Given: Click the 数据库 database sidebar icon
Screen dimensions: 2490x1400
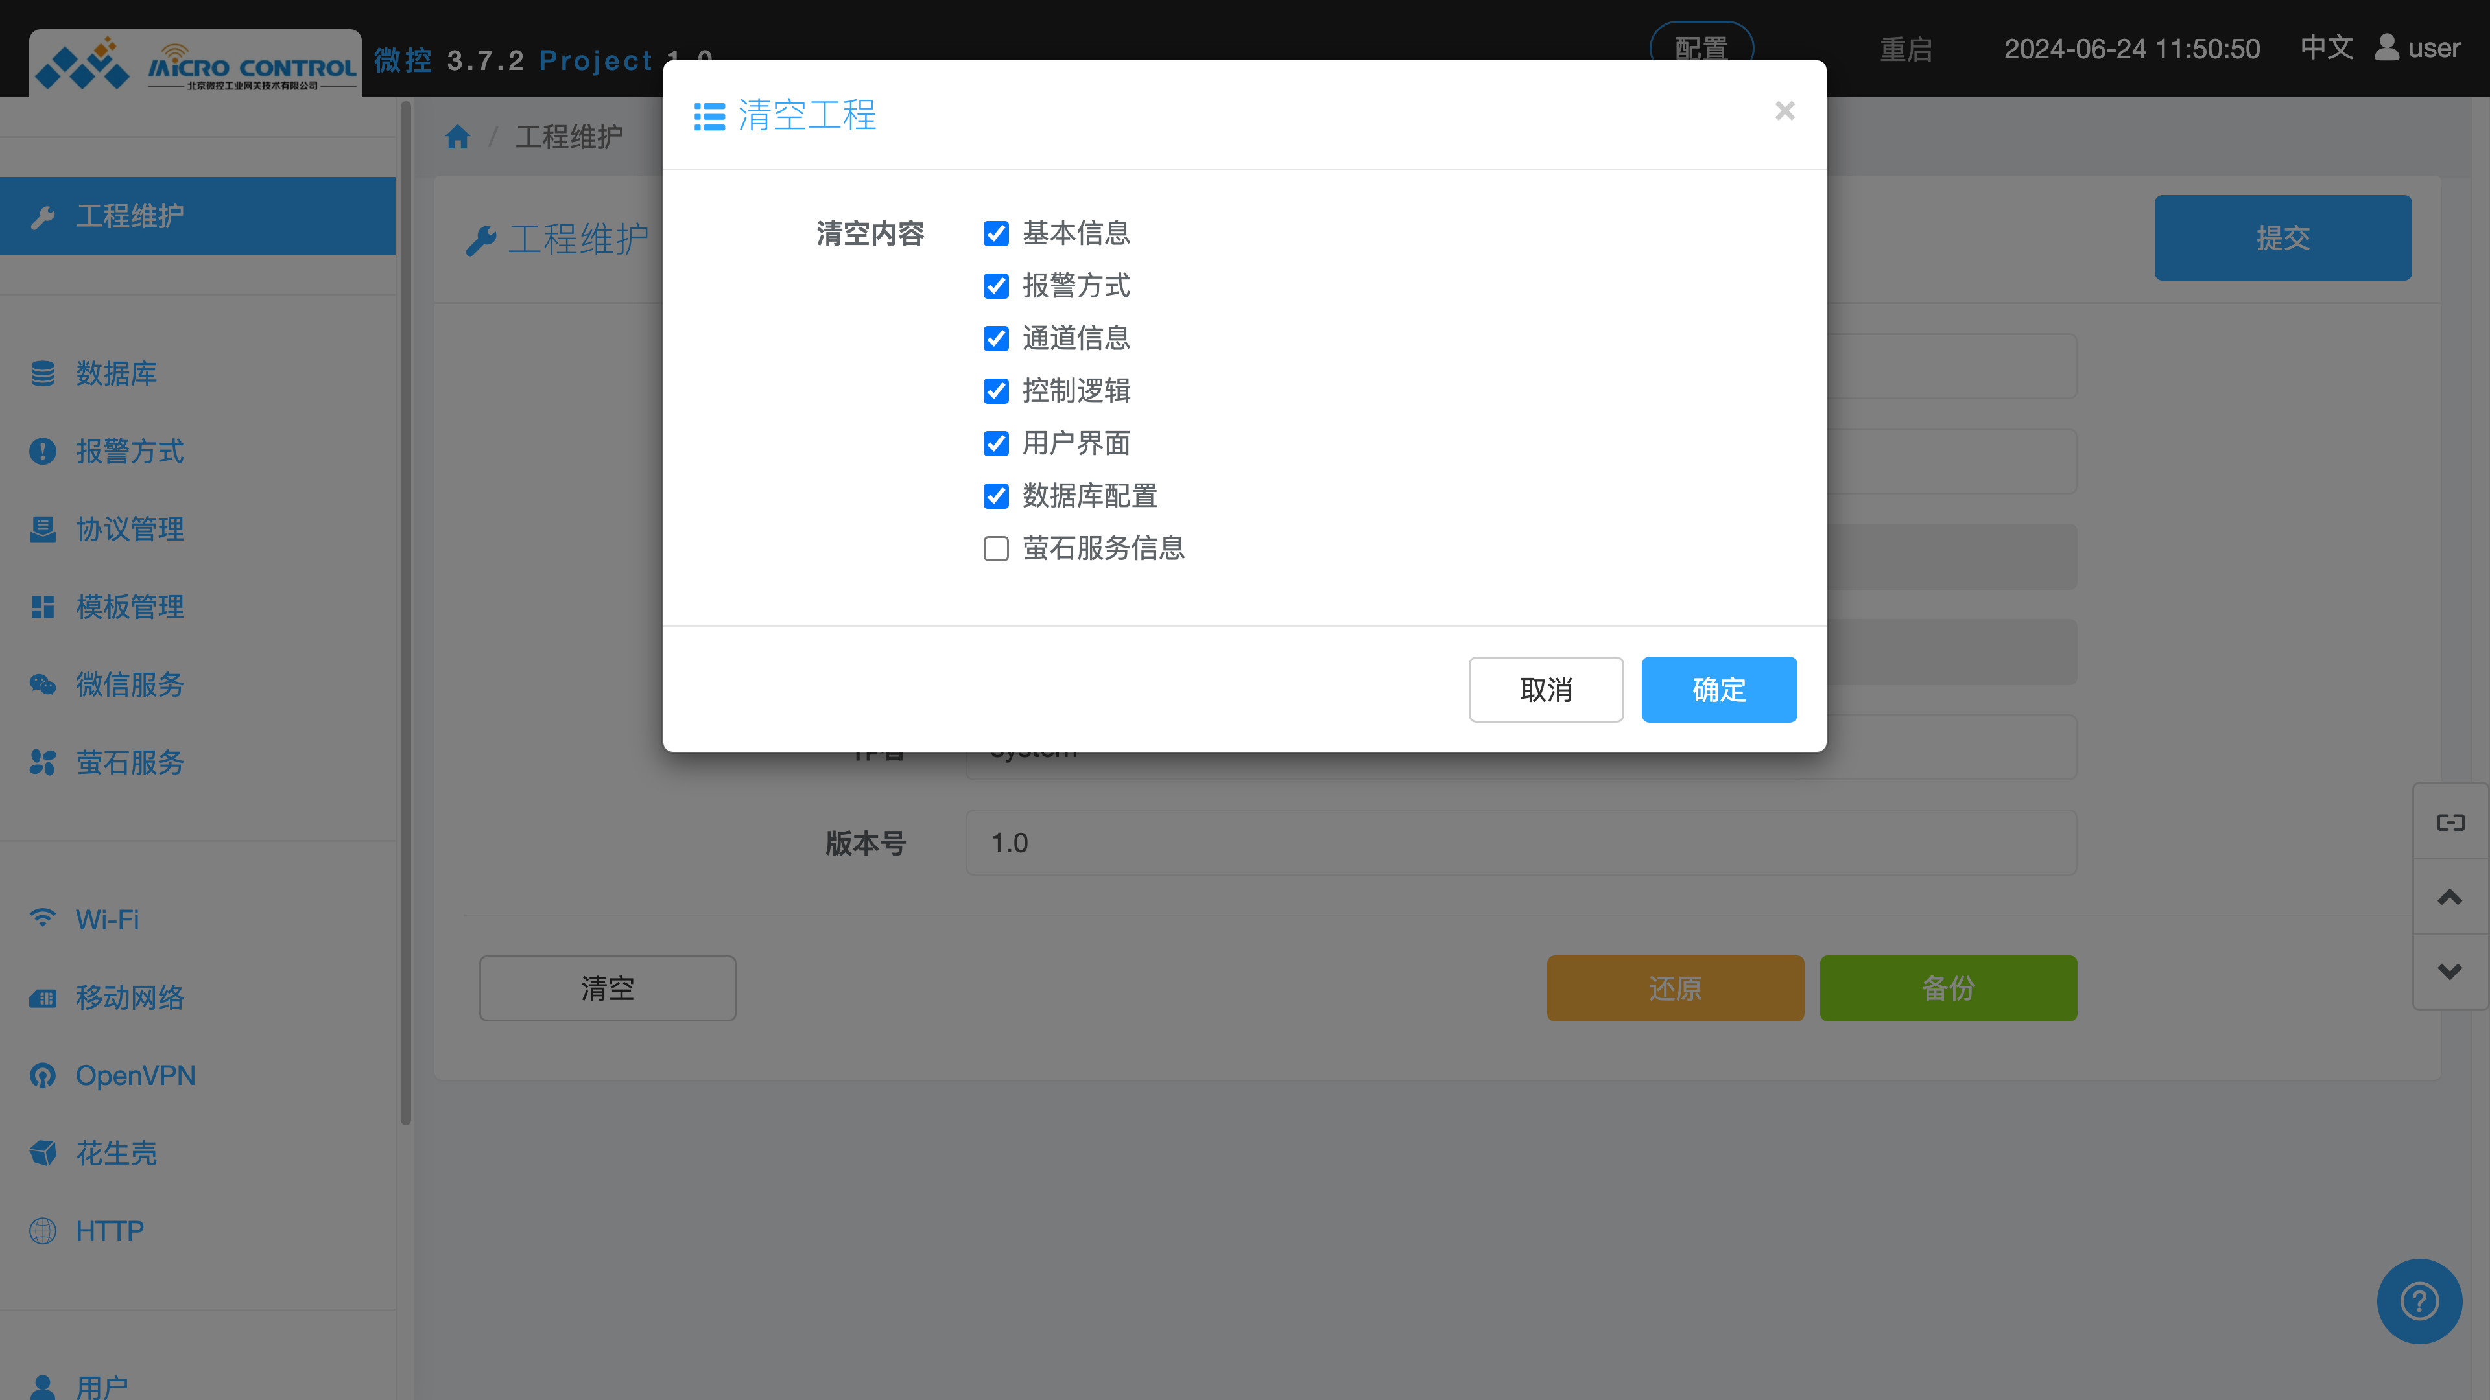Looking at the screenshot, I should pos(43,374).
